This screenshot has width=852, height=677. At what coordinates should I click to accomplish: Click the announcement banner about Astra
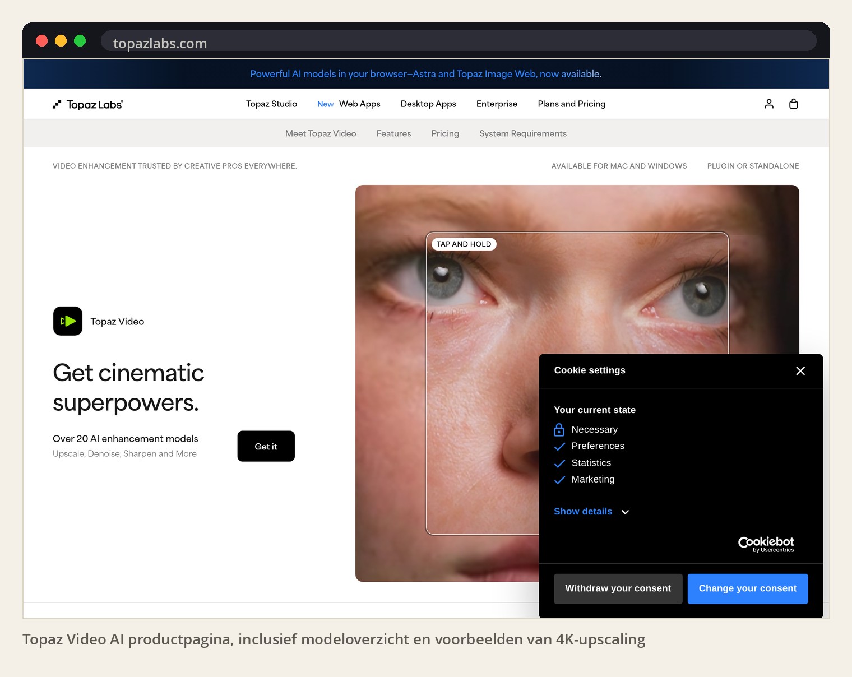click(x=426, y=74)
